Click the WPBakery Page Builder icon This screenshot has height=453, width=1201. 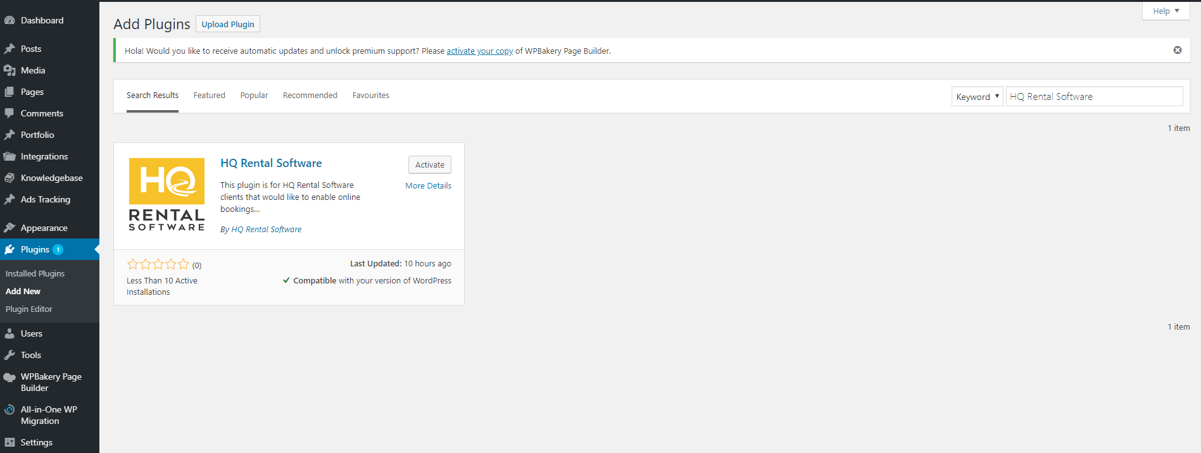(9, 377)
